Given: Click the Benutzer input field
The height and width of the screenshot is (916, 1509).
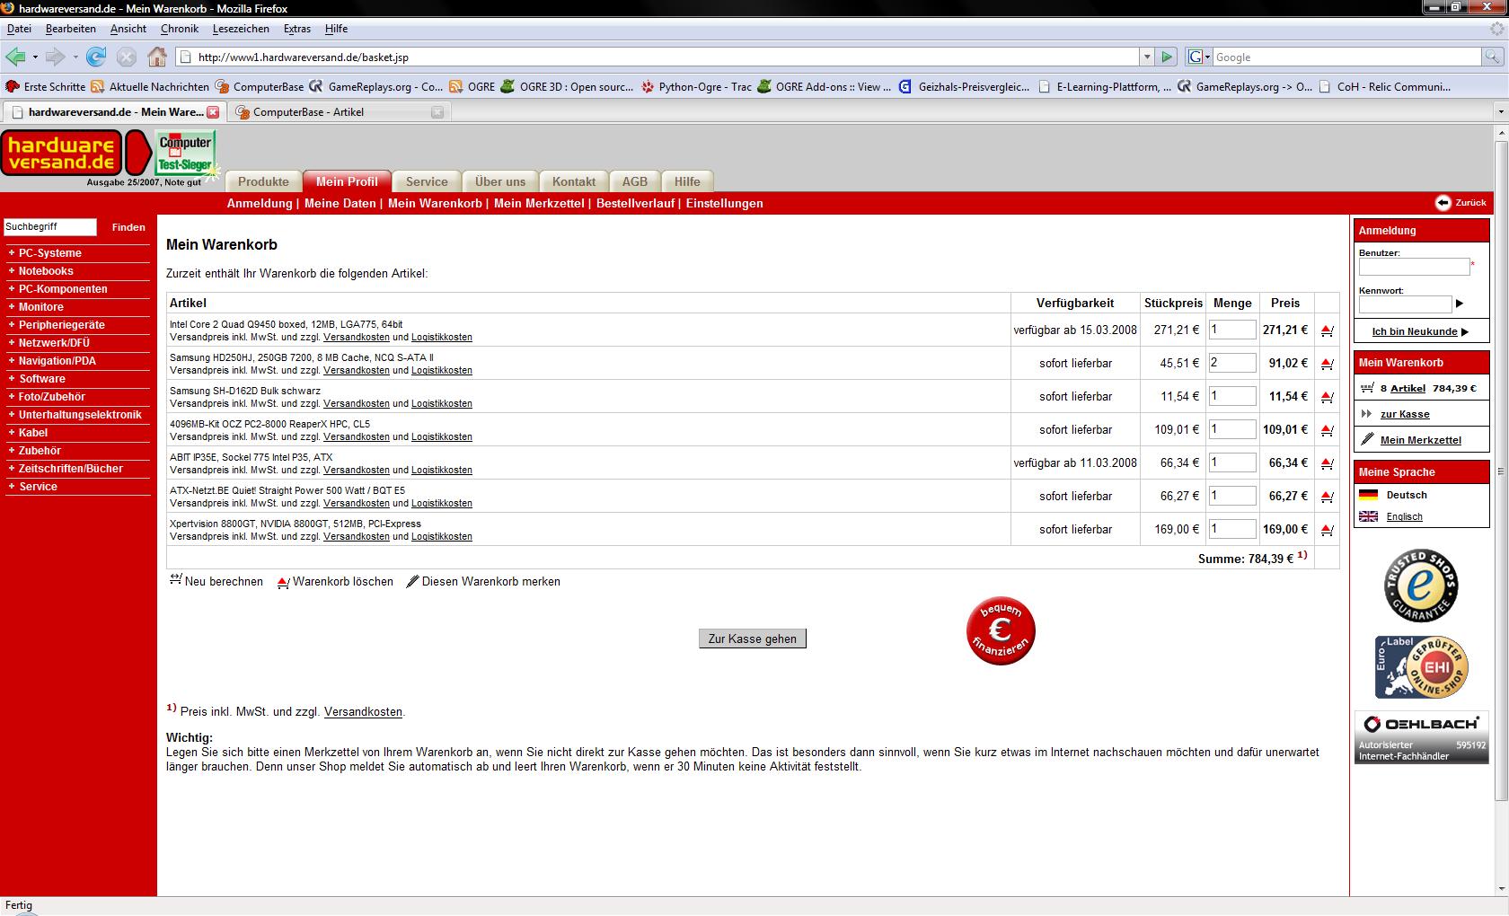Looking at the screenshot, I should [x=1414, y=267].
